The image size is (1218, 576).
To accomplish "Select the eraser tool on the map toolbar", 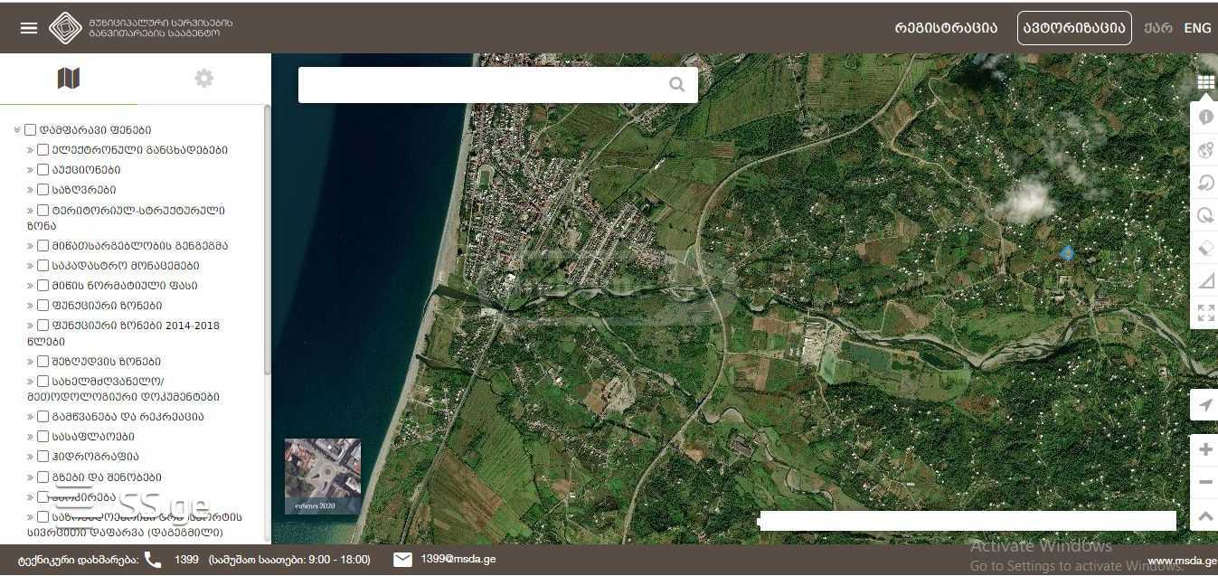I will coord(1205,248).
